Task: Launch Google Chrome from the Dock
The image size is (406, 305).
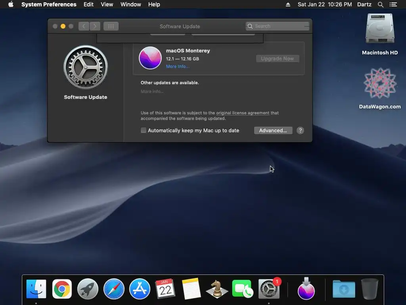Action: tap(62, 289)
